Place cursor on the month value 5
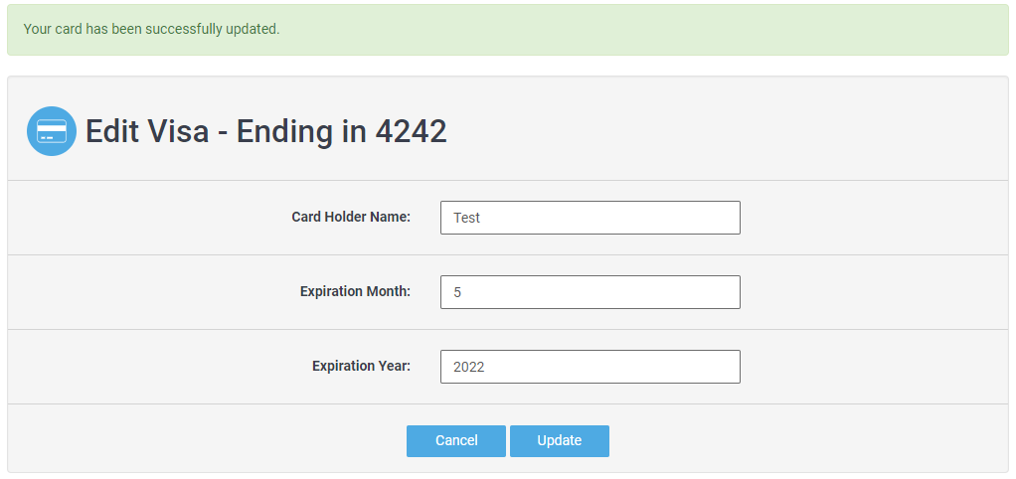 457,292
